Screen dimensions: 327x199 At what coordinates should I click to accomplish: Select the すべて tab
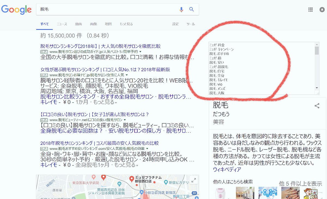pyautogui.click(x=44, y=24)
